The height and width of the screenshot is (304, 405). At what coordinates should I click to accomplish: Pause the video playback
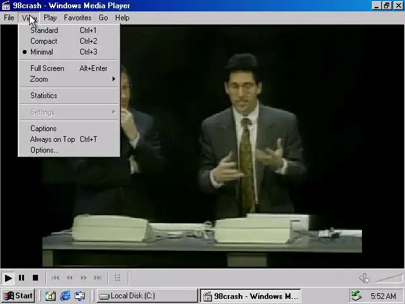click(22, 278)
